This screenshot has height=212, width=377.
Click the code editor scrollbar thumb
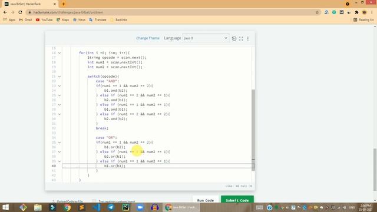point(253,130)
